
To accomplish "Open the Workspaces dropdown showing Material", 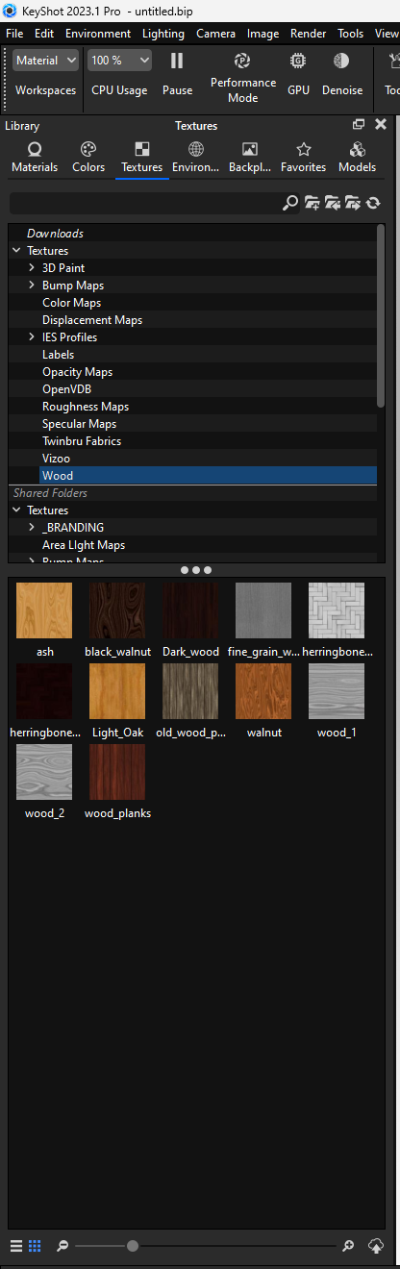I will (x=45, y=61).
